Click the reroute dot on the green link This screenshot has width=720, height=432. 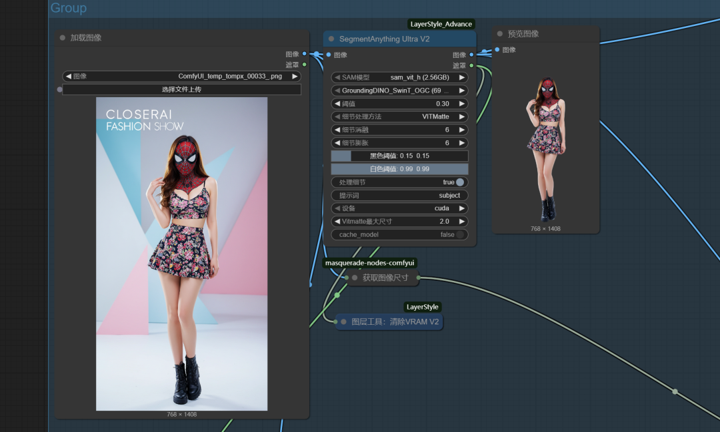pyautogui.click(x=337, y=295)
